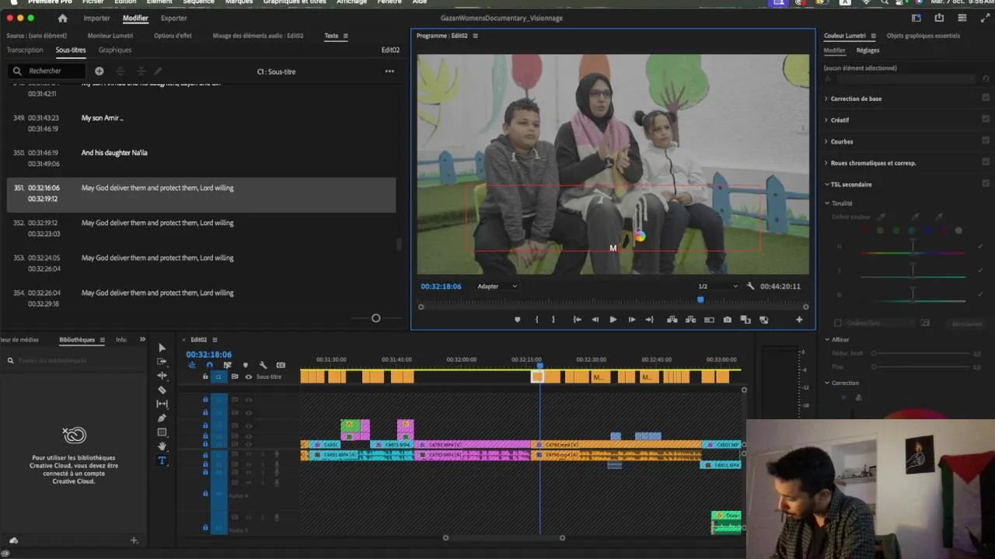995x559 pixels.
Task: Collapse the Tonalité subsection
Action: [x=826, y=203]
